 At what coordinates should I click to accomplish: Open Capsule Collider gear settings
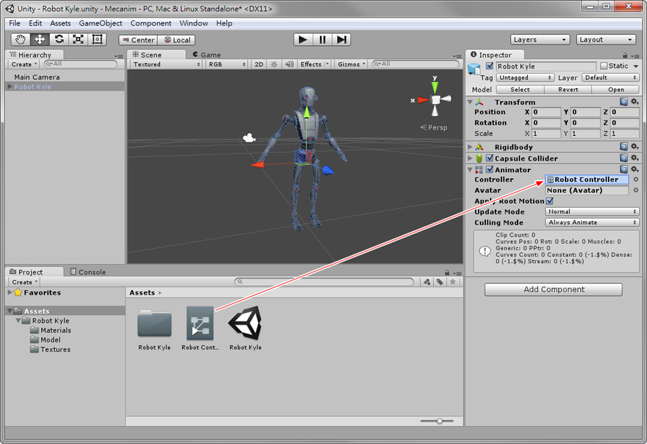click(x=635, y=158)
